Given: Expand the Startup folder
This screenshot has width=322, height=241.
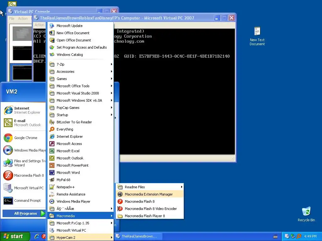Looking at the screenshot, I should coord(80,115).
